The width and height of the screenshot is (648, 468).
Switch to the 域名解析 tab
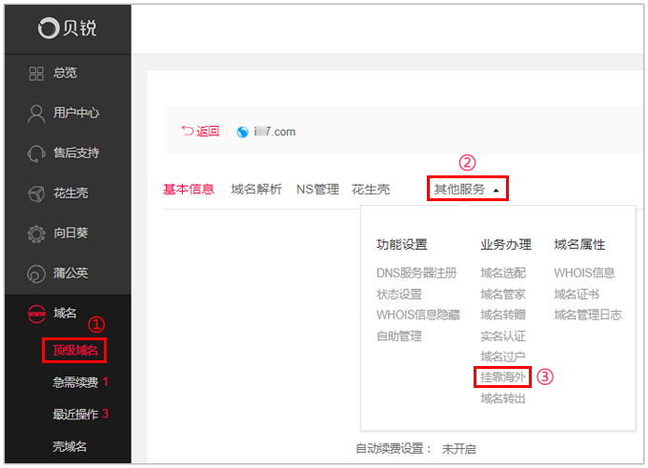tap(255, 190)
